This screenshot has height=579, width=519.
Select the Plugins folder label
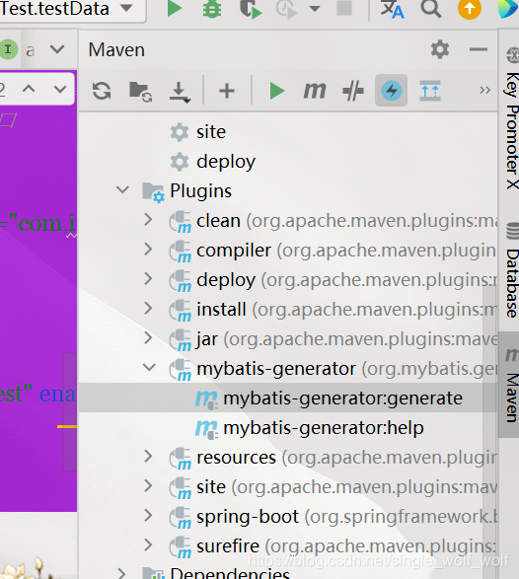click(x=200, y=191)
